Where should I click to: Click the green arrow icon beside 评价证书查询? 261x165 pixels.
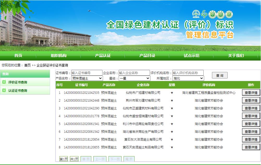4,82
